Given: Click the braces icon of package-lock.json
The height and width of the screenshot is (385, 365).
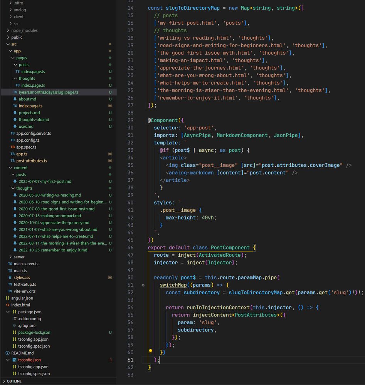Looking at the screenshot, I should (15, 333).
